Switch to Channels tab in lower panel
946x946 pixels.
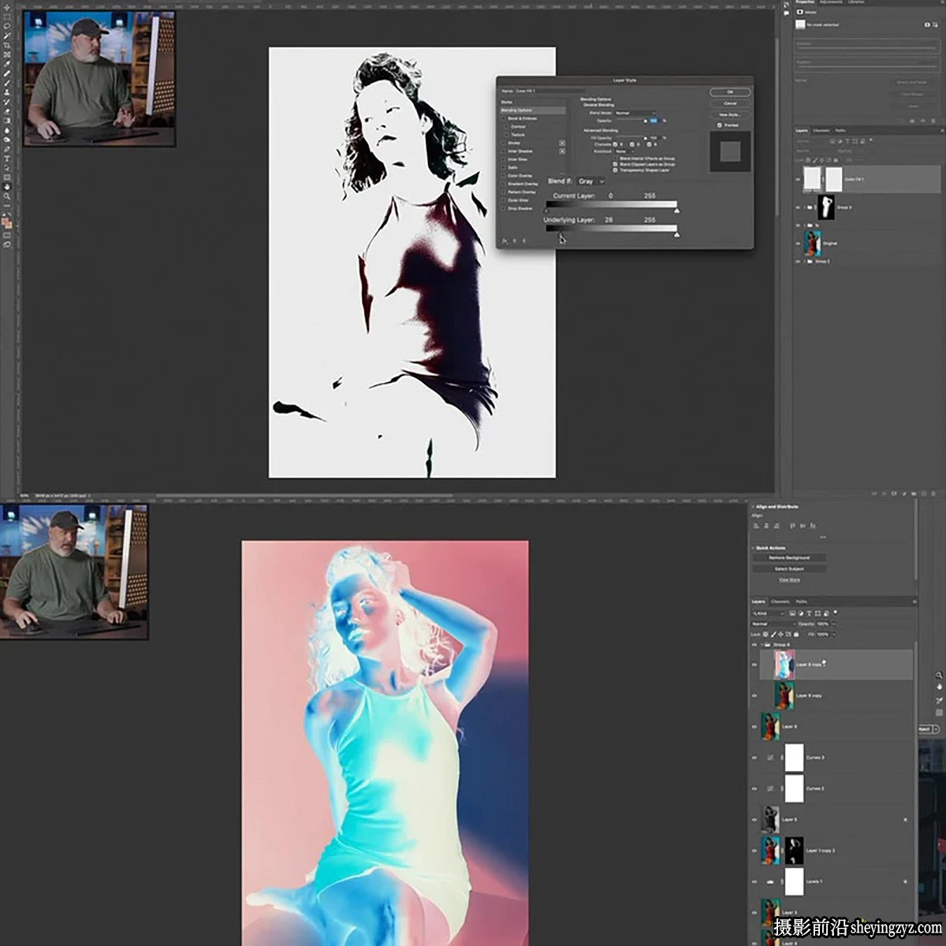click(x=780, y=601)
